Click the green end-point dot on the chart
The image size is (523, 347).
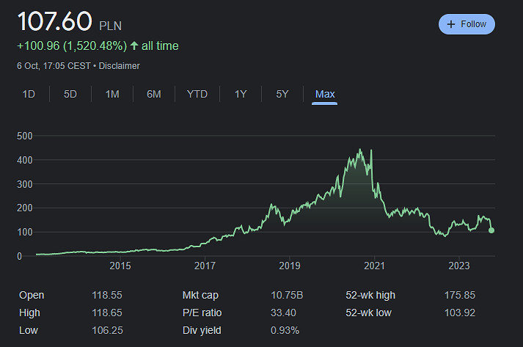491,230
